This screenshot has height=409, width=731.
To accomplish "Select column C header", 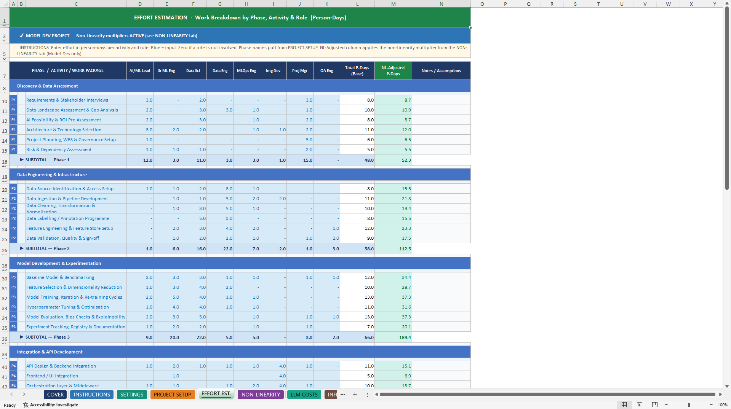I will click(76, 4).
